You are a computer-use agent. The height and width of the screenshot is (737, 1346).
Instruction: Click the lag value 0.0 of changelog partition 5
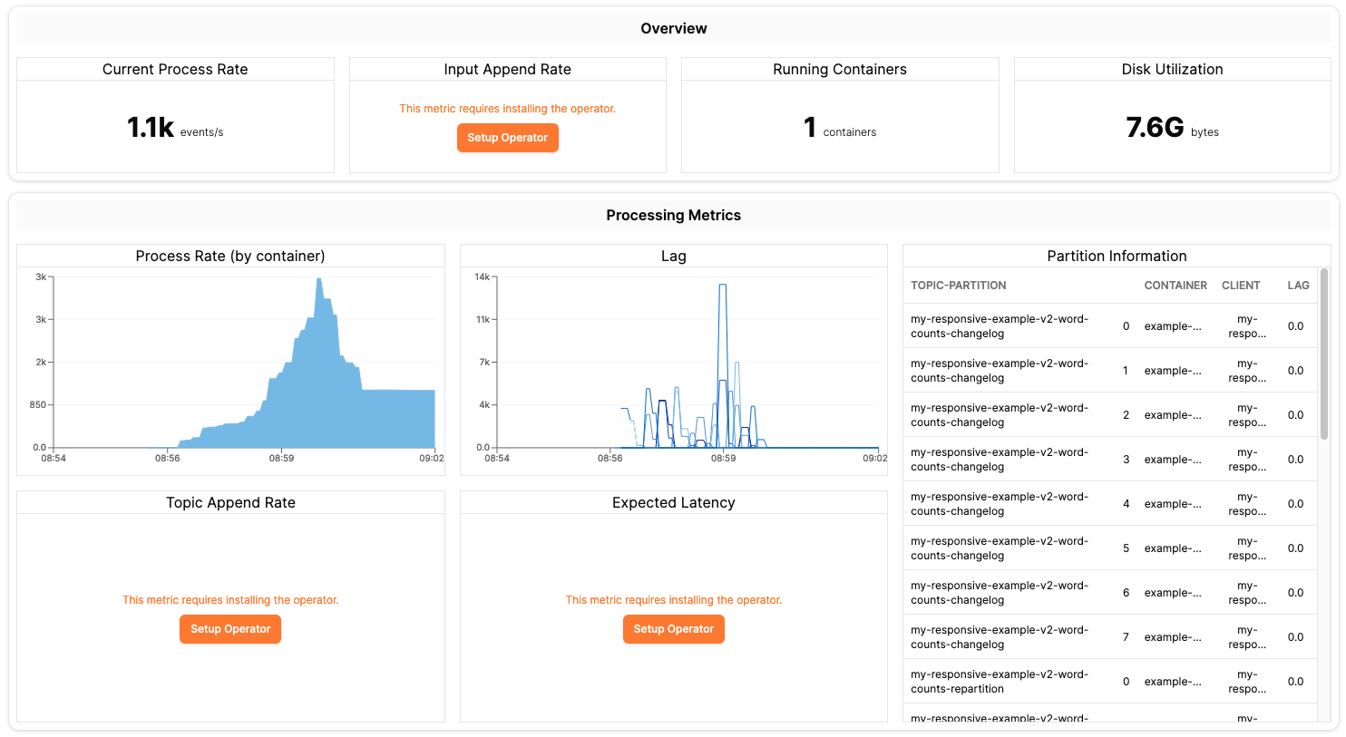tap(1295, 548)
